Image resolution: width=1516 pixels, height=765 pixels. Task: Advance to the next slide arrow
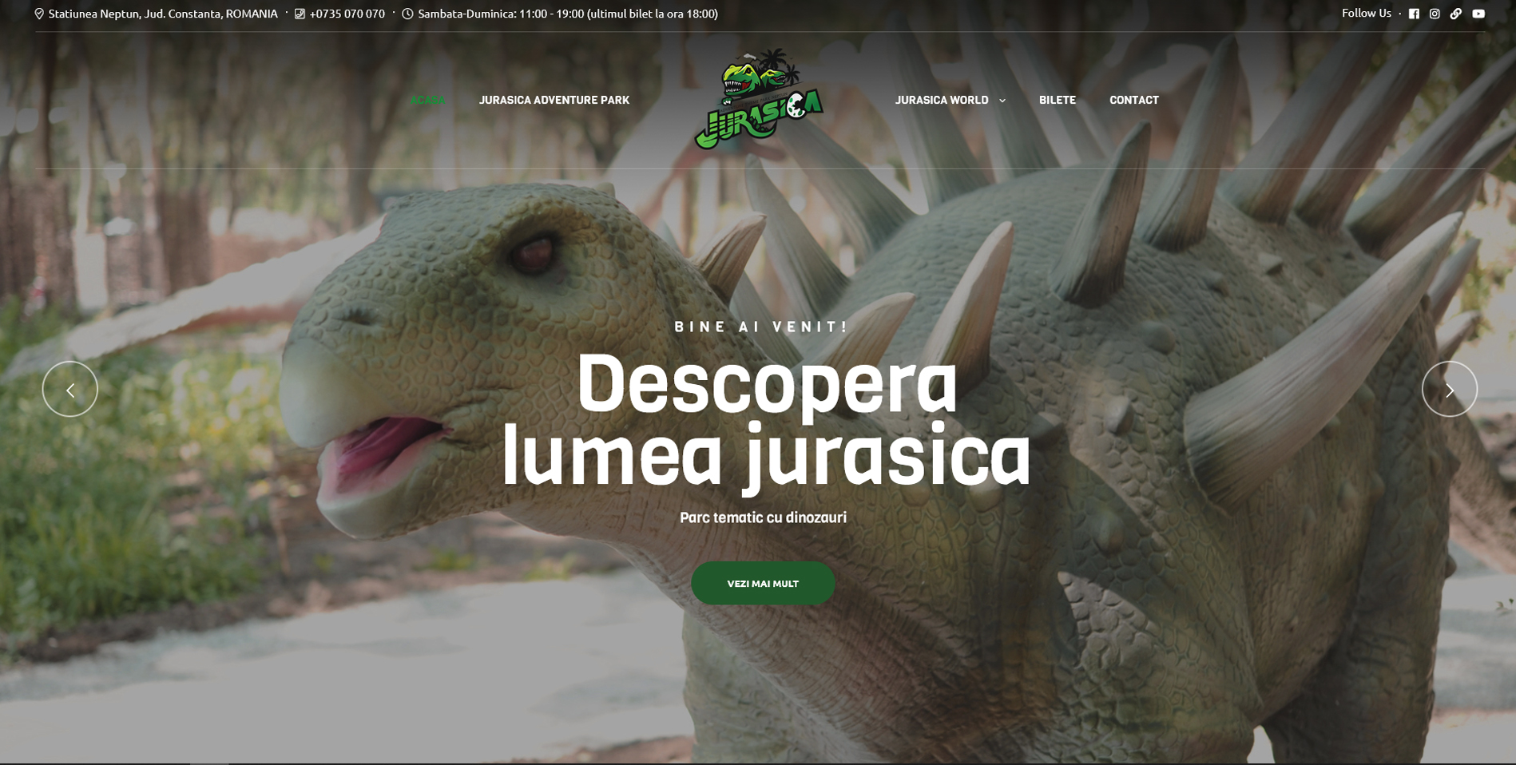[1449, 390]
